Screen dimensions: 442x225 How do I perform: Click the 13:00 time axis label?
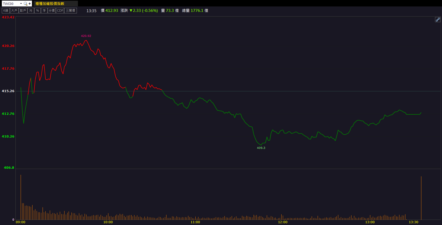pos(370,222)
